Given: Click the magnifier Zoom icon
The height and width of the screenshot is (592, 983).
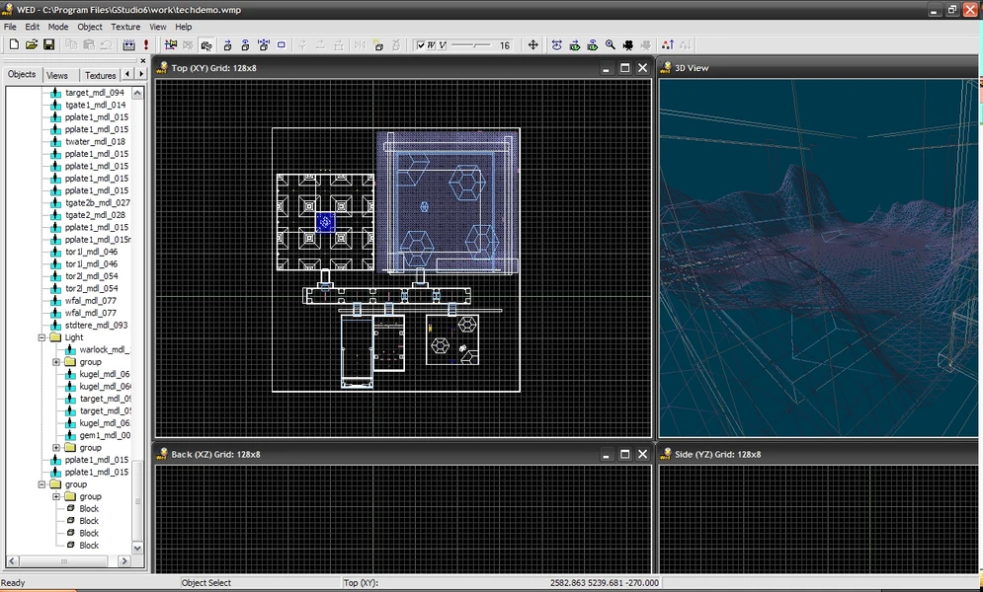Looking at the screenshot, I should [611, 45].
